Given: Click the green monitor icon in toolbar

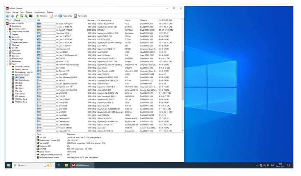Looking at the screenshot, I should pyautogui.click(x=31, y=16).
